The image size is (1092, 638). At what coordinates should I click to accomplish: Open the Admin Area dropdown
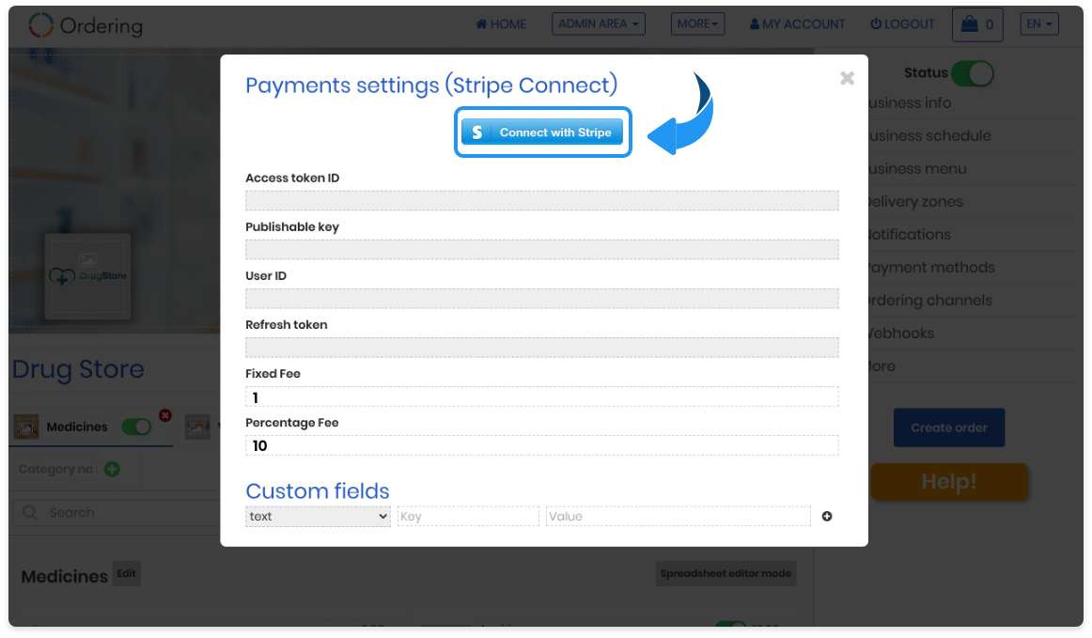pyautogui.click(x=599, y=23)
